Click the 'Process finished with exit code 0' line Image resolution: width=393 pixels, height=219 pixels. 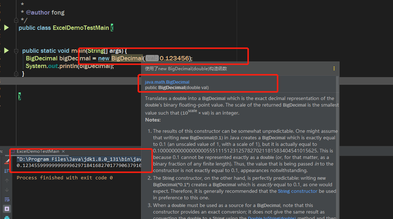(65, 178)
